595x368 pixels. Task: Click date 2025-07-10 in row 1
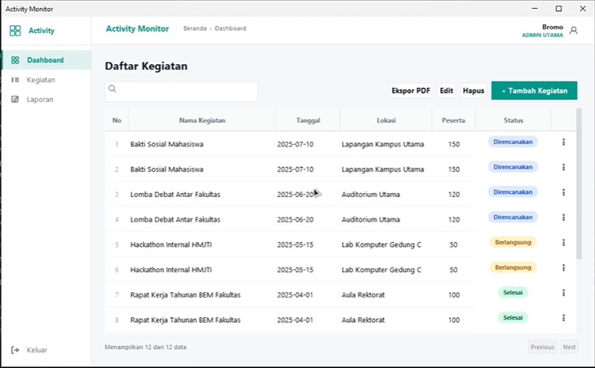295,144
